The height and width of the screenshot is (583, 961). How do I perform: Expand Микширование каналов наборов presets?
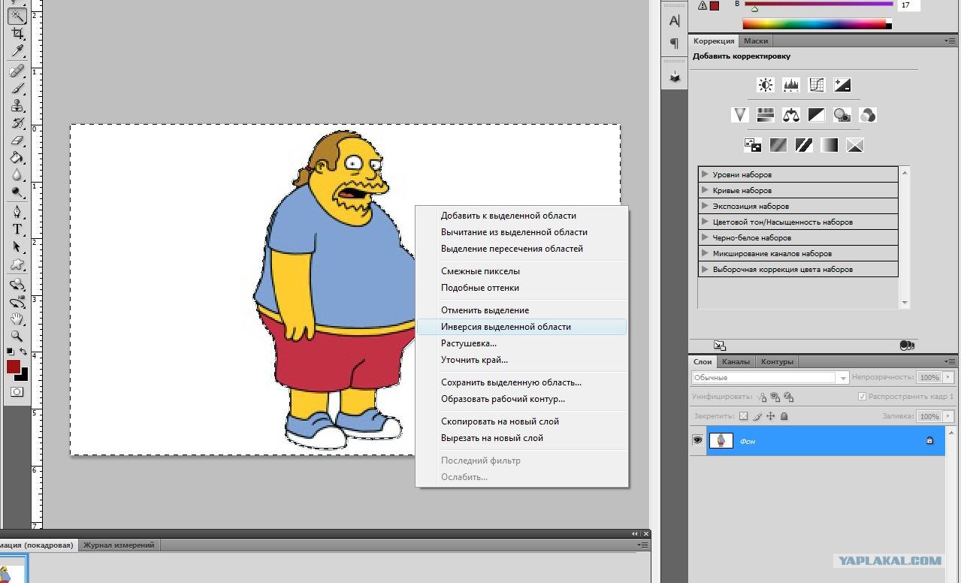(x=705, y=253)
